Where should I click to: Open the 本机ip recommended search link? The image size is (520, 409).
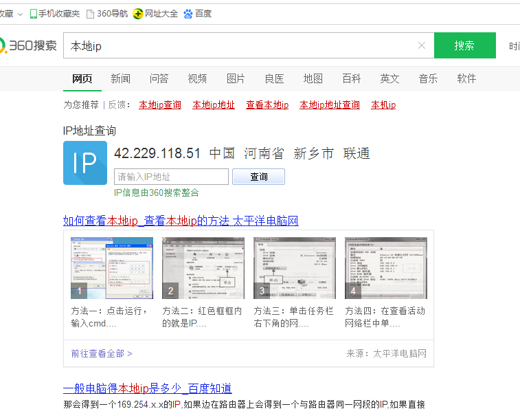click(x=383, y=104)
